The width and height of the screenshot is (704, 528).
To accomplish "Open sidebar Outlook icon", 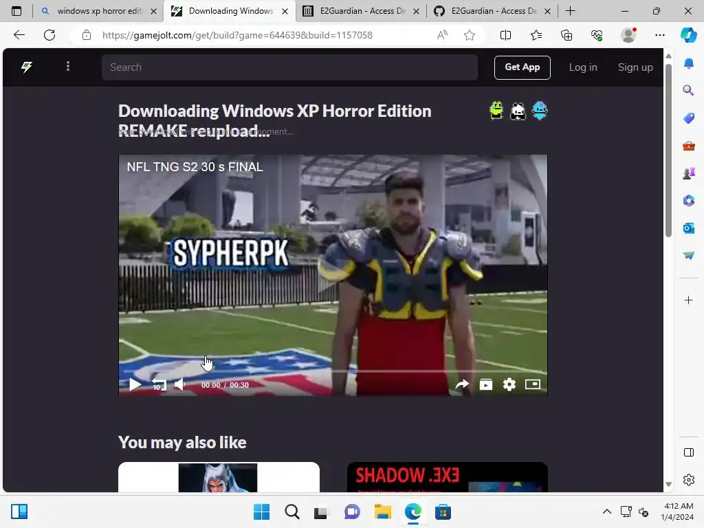I will click(688, 228).
